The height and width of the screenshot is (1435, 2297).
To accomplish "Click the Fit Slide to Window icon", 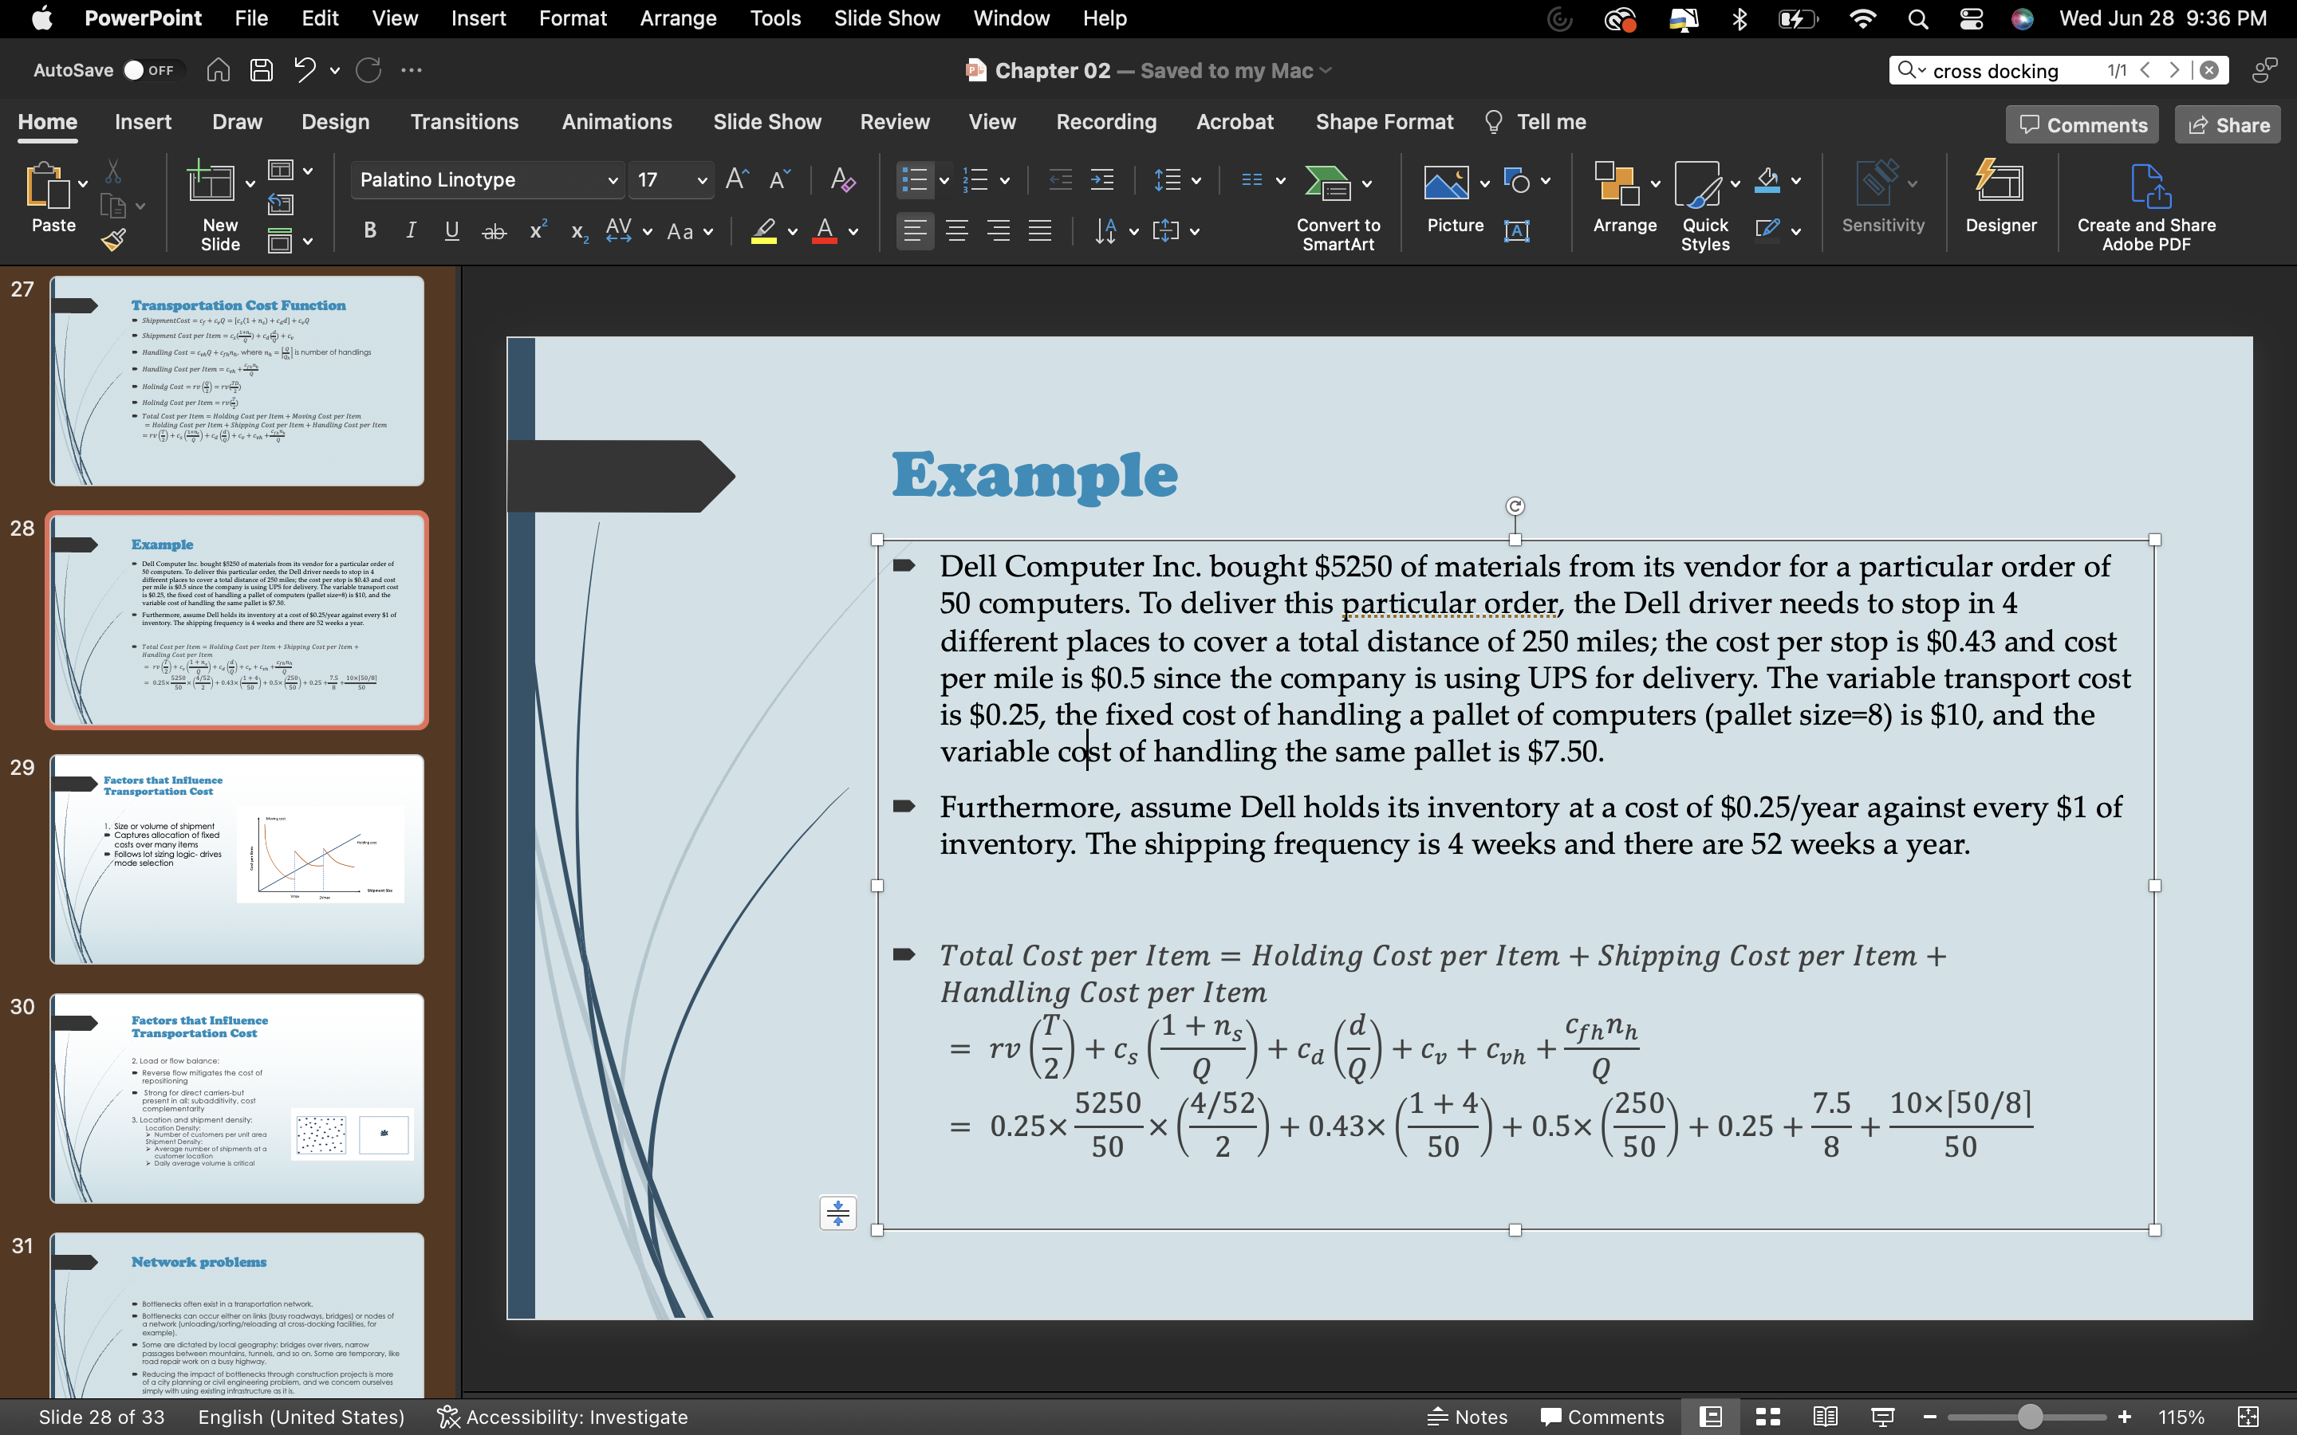I will coord(2248,1417).
